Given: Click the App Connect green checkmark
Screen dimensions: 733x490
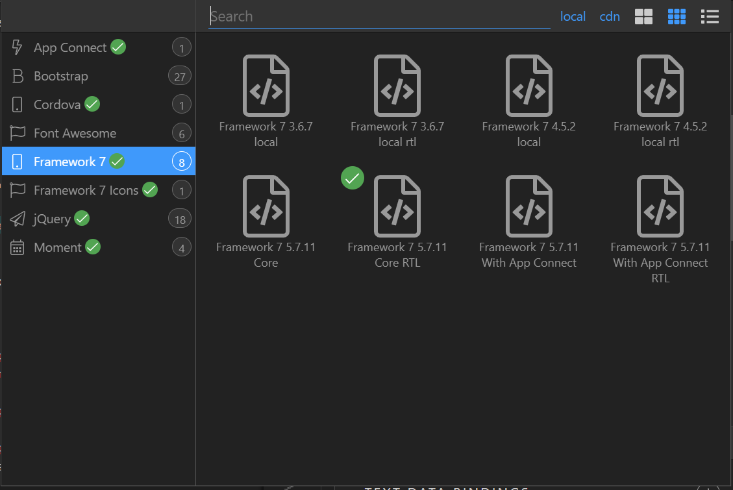Looking at the screenshot, I should click(118, 47).
